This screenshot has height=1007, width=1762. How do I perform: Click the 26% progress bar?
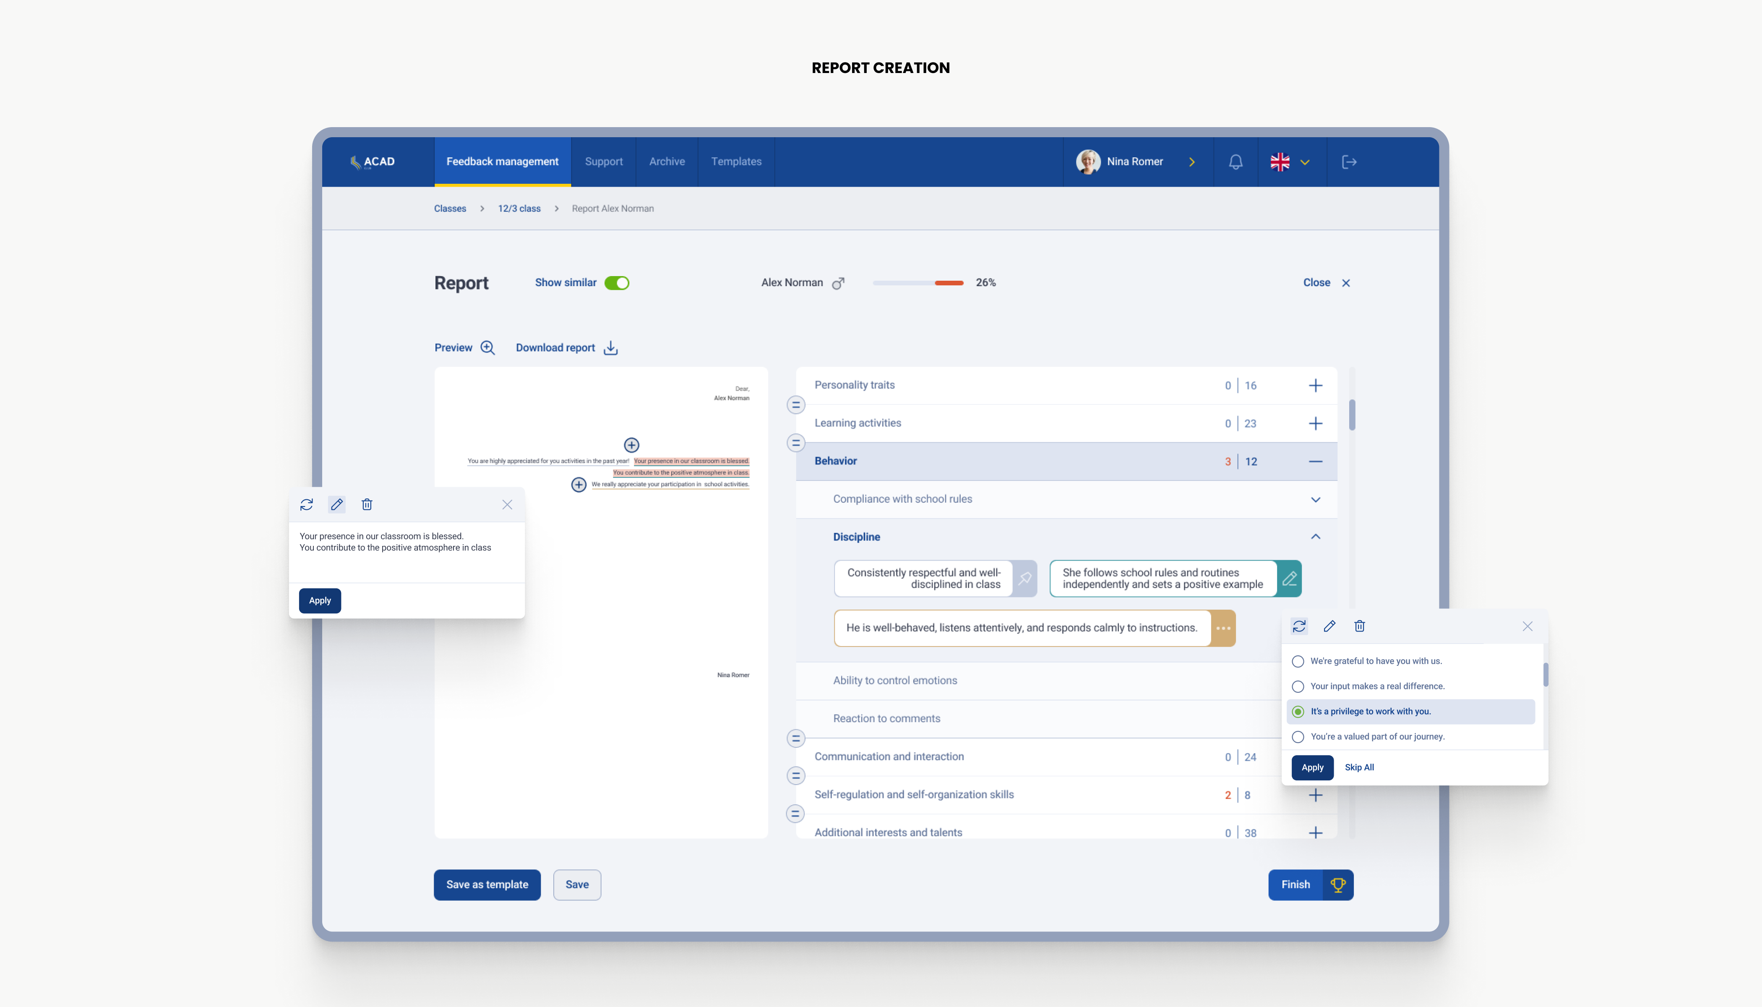pos(917,283)
